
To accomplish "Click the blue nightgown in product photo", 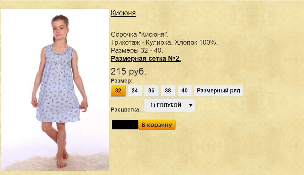I will [x=58, y=85].
